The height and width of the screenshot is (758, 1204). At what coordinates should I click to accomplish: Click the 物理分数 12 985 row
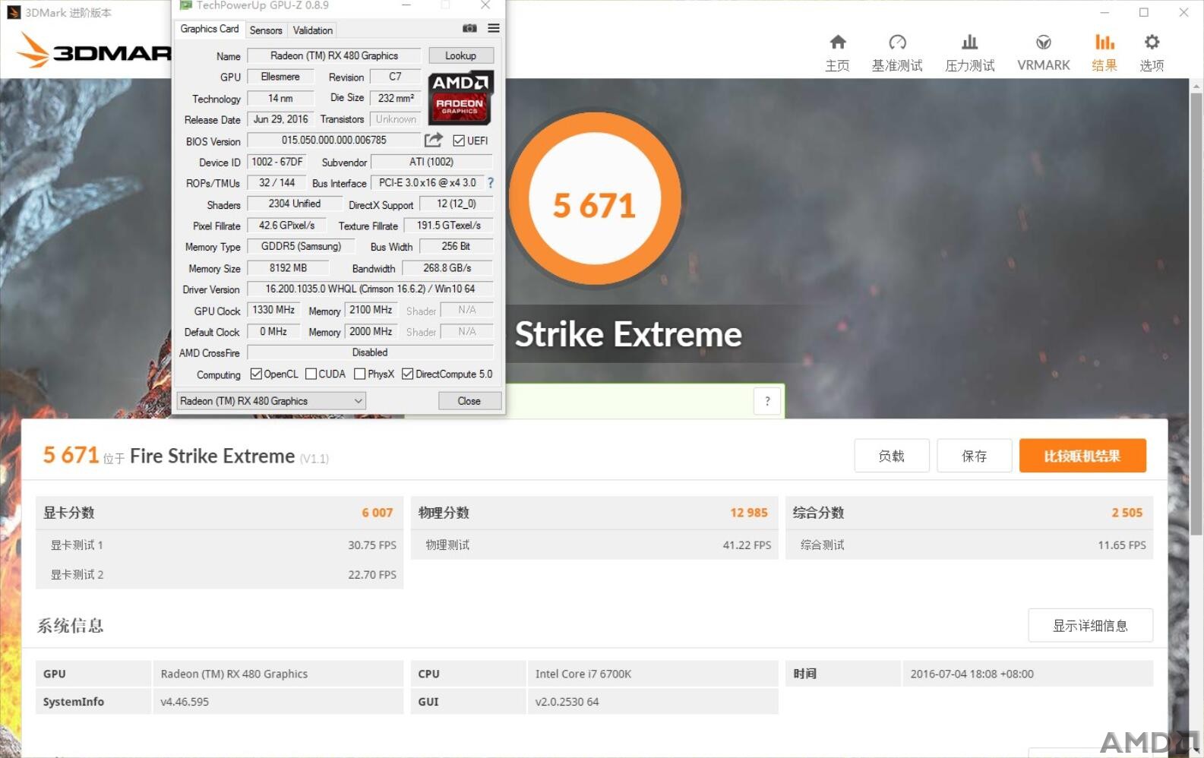(594, 513)
